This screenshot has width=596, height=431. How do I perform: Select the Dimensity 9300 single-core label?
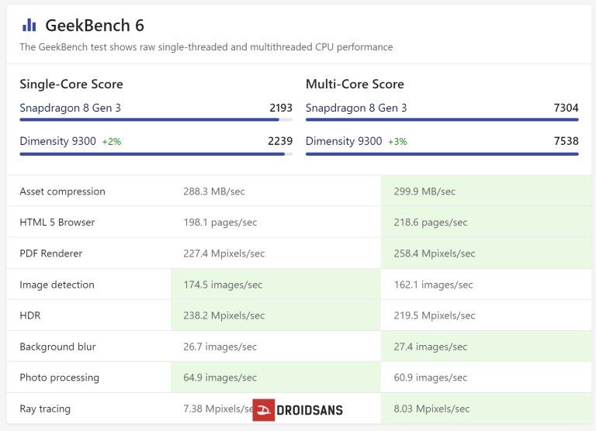click(x=58, y=141)
